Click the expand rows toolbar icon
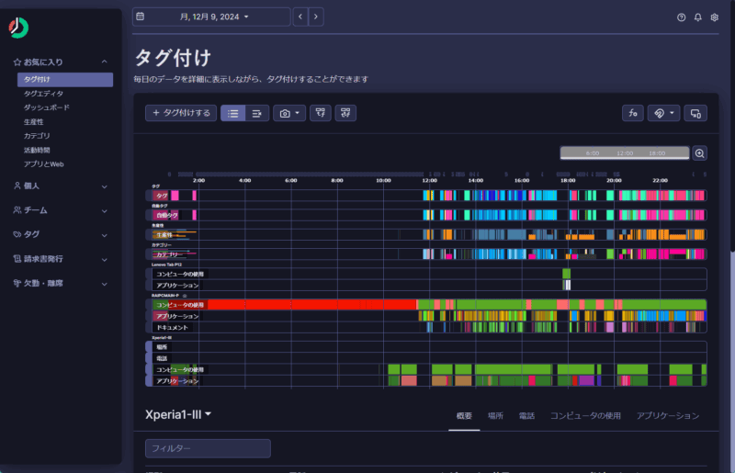The image size is (735, 473). [x=321, y=113]
